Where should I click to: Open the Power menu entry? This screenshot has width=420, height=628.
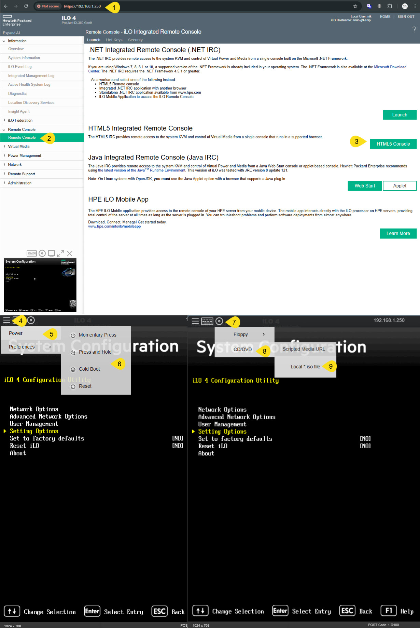click(30, 333)
